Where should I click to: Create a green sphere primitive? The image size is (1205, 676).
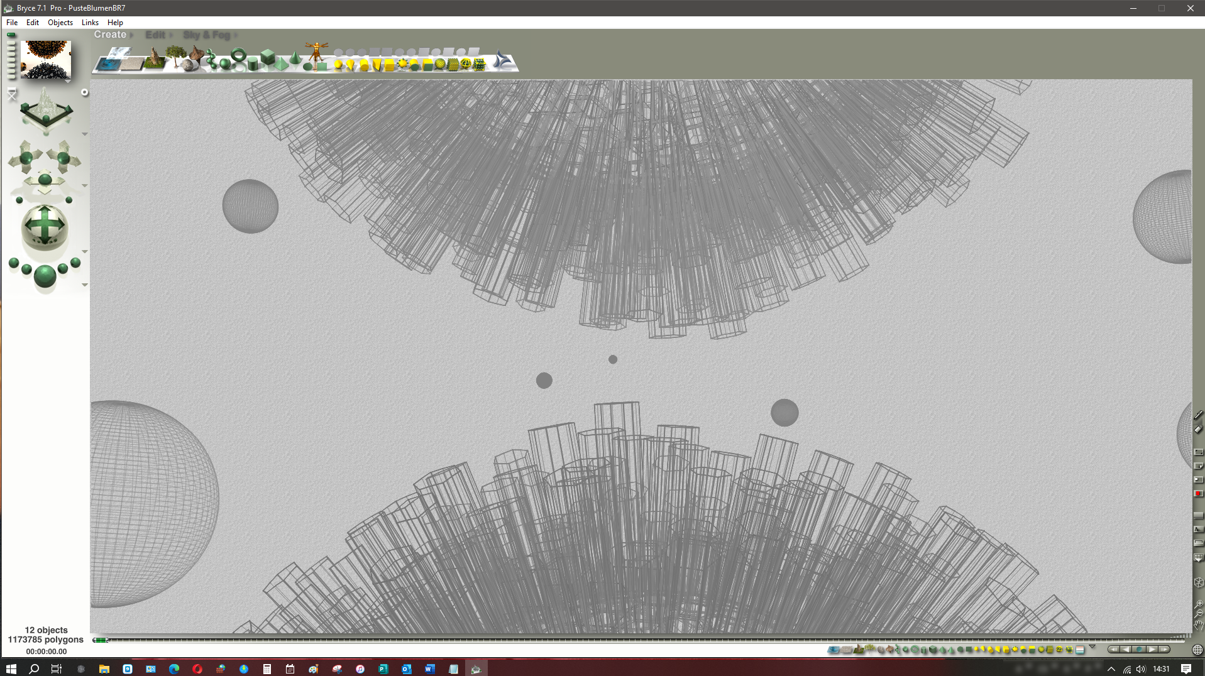[224, 63]
